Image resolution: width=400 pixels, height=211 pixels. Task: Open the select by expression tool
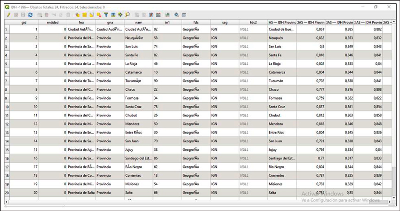(x=78, y=15)
